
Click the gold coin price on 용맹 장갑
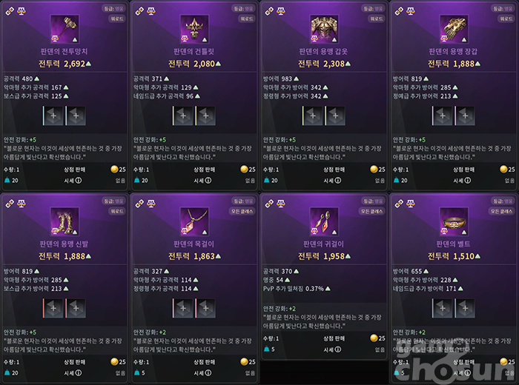507,170
